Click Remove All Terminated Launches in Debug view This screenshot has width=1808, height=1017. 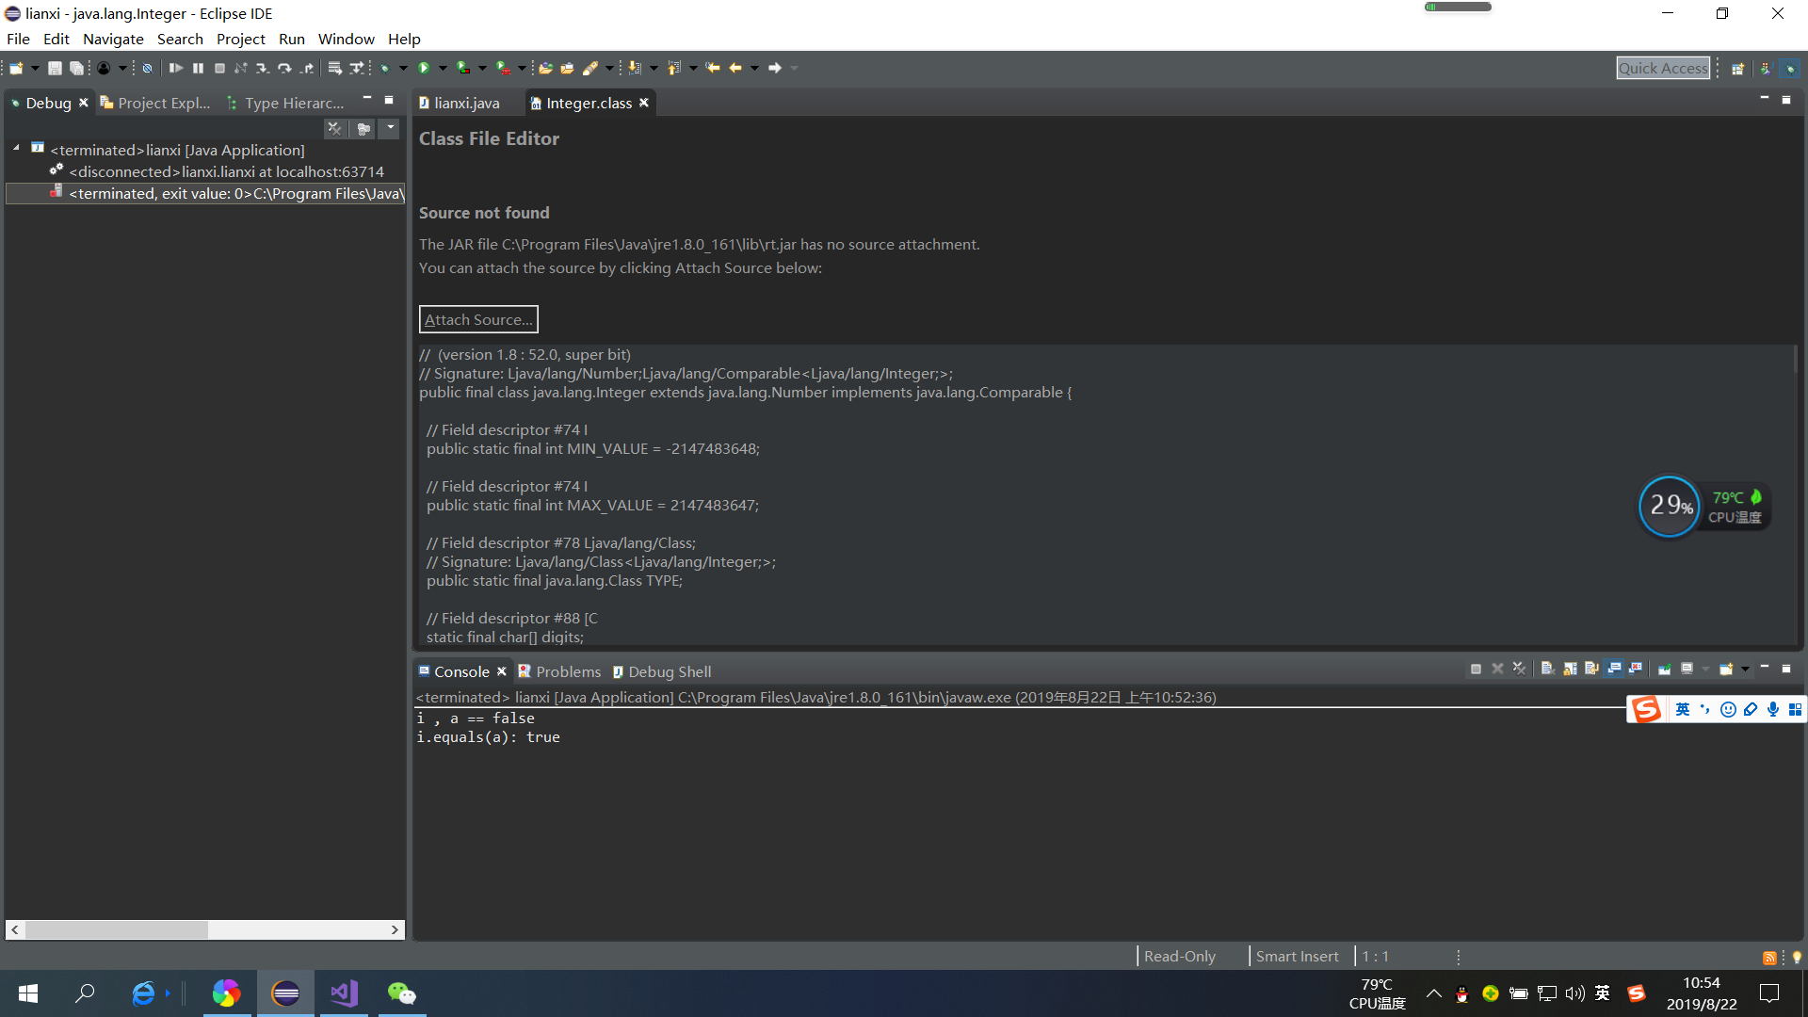(334, 129)
